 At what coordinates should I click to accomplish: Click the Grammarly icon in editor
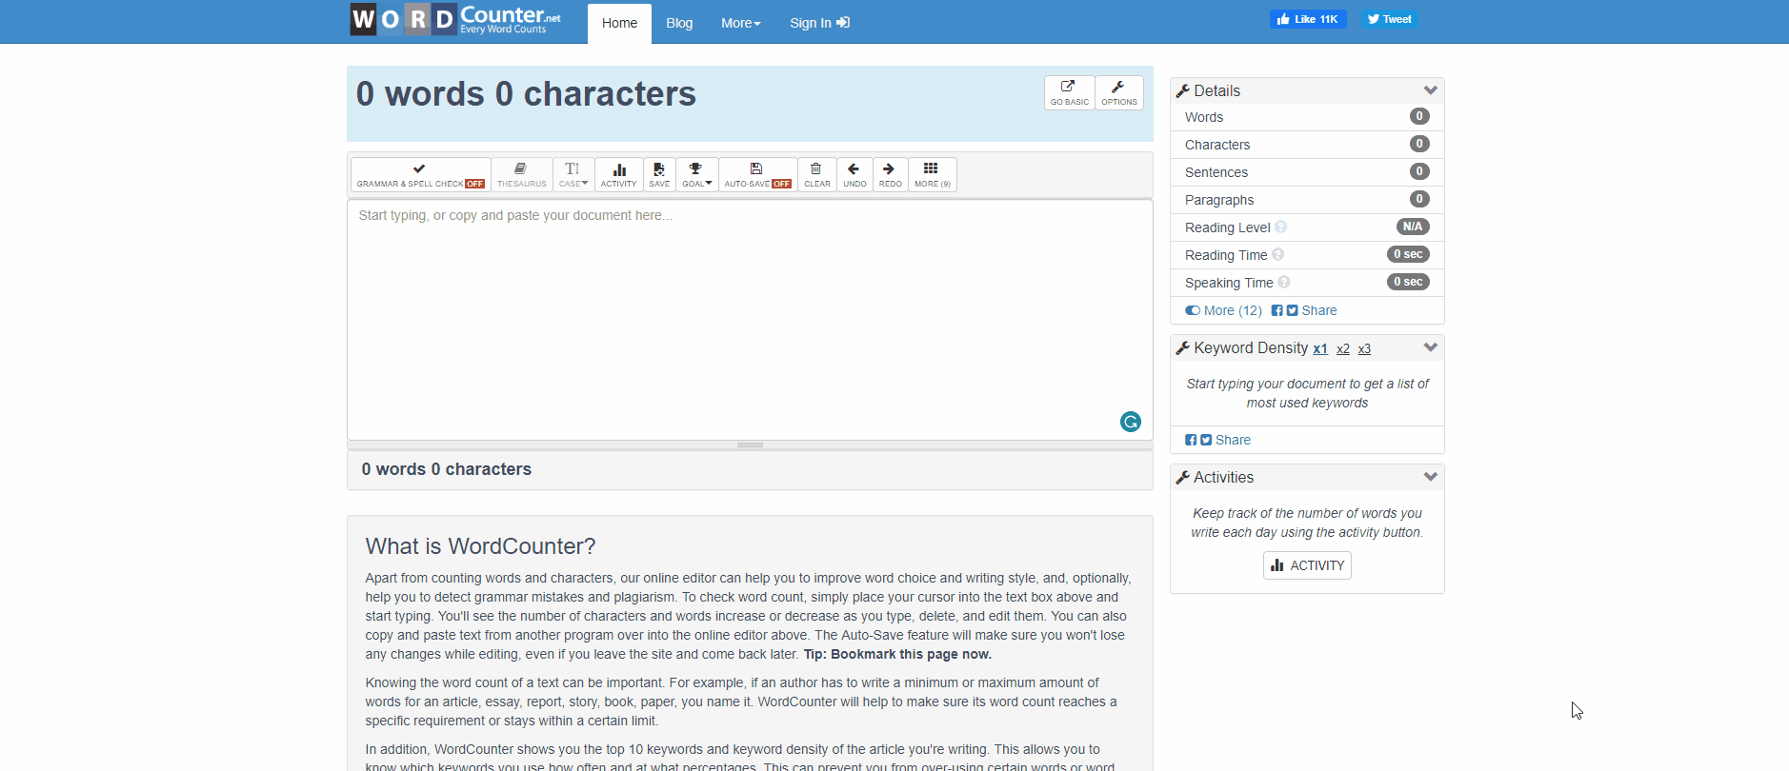1131,422
